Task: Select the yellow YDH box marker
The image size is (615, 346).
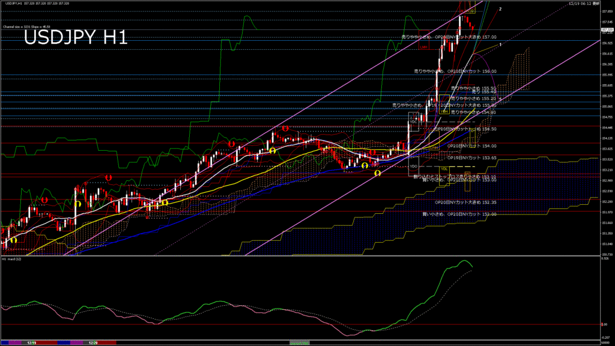Action: (x=443, y=111)
